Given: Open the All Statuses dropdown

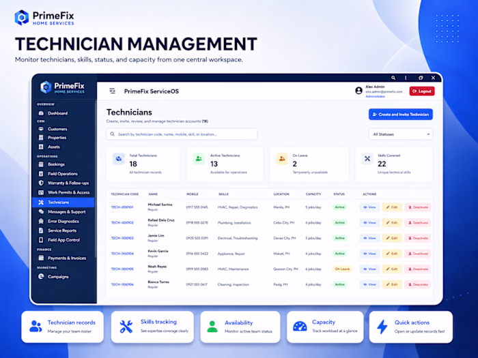Looking at the screenshot, I should [x=401, y=134].
